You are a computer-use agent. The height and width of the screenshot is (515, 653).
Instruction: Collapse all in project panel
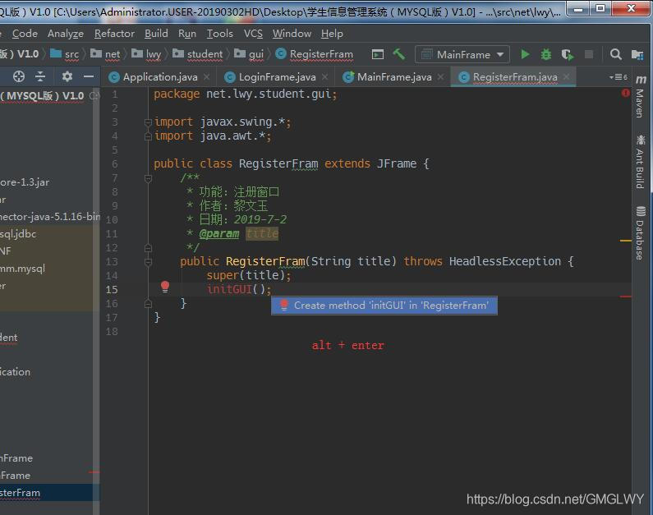(x=40, y=76)
